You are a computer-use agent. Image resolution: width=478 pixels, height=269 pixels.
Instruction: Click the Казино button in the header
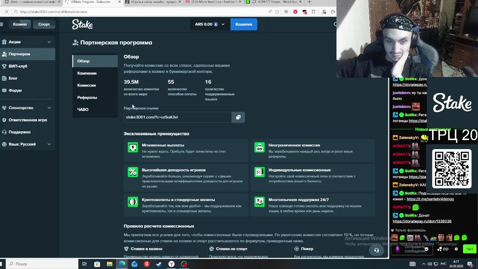click(20, 24)
